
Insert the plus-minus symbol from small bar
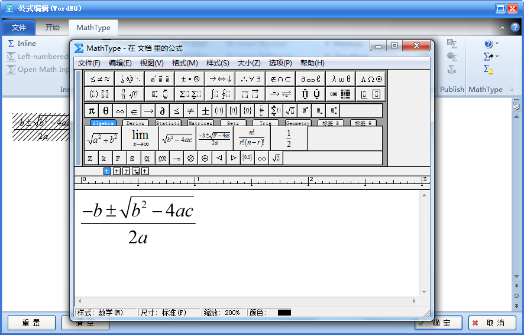click(x=205, y=111)
